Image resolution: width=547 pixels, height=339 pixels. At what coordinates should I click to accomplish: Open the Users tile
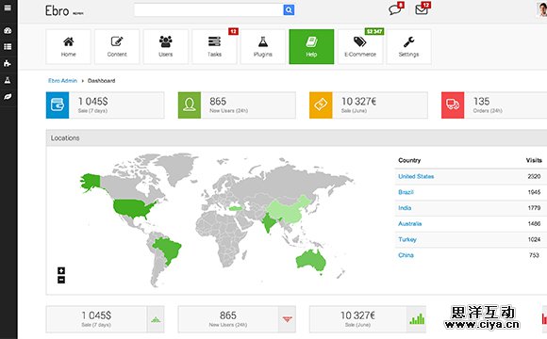point(165,47)
